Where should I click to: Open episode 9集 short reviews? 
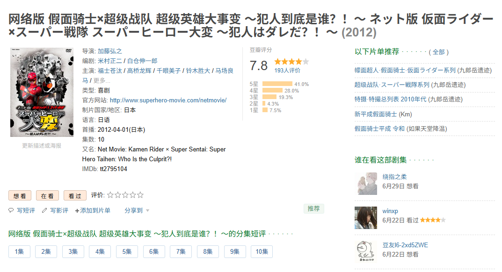235,251
